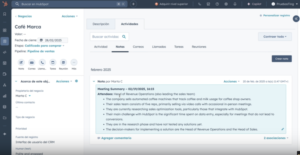Viewport: 300px width, 155px height.
Task: Open the library folder icon in the sidebar
Action: point(5,118)
